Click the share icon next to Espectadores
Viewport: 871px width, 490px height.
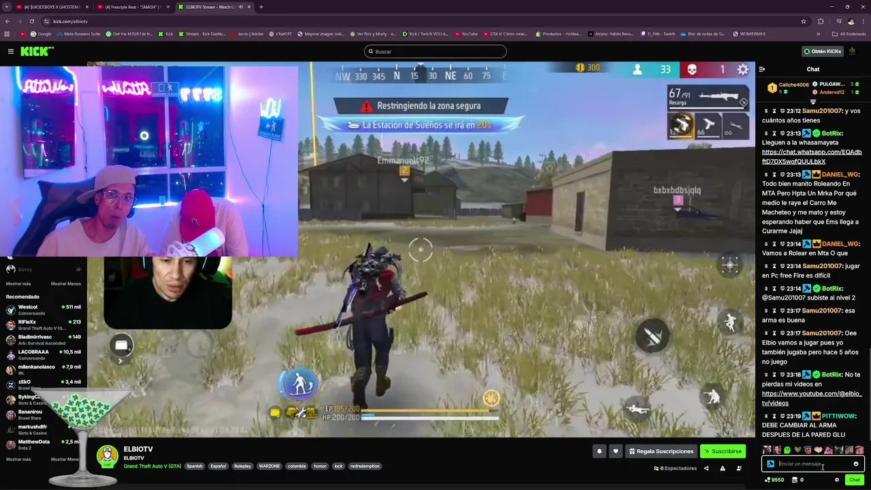(x=706, y=468)
